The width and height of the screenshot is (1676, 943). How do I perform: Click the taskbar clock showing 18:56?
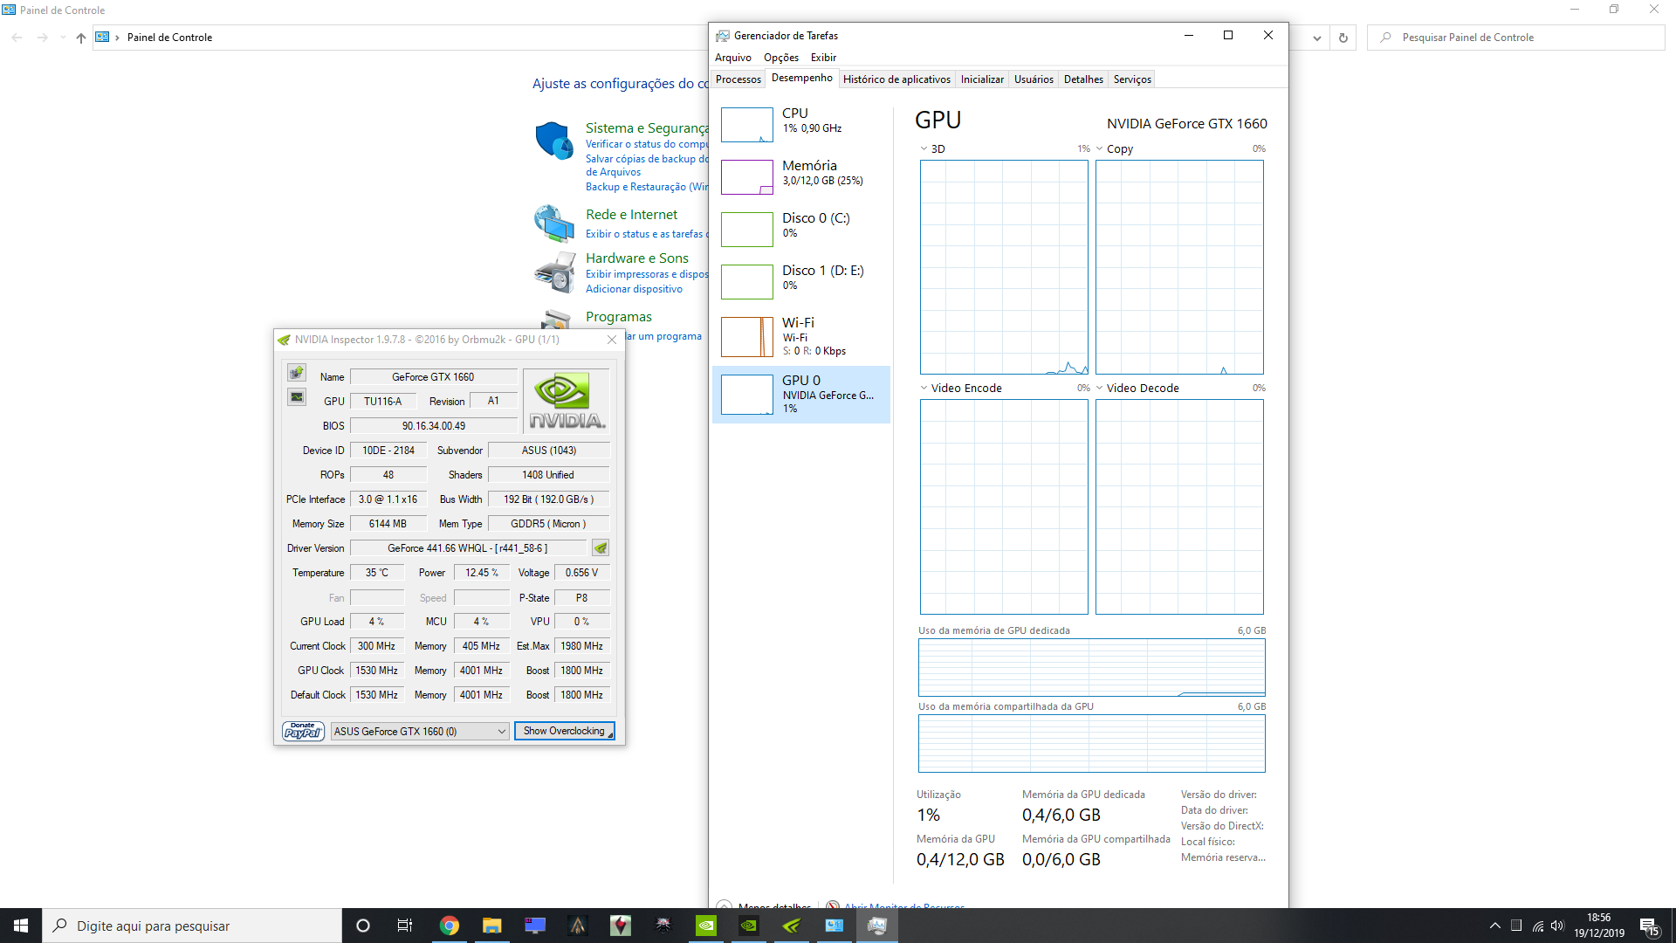1599,926
